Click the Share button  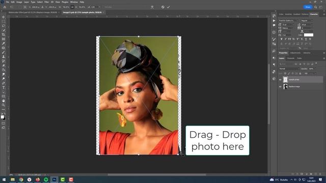coord(308,7)
